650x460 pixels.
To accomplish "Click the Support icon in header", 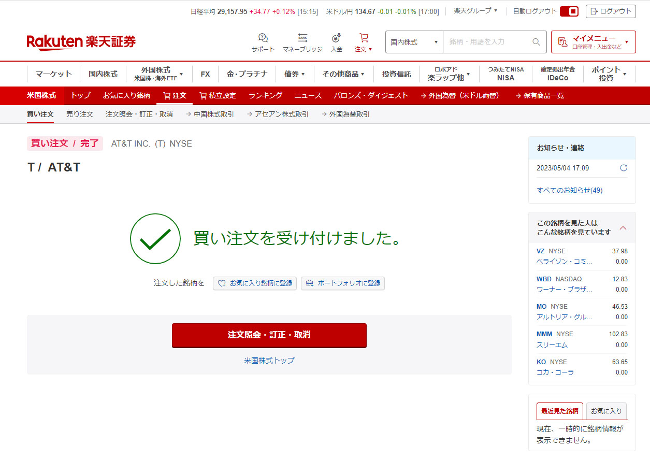I will (263, 38).
